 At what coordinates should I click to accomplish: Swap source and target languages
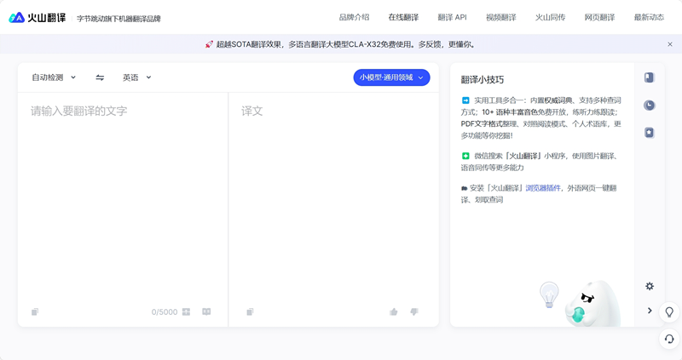(100, 77)
